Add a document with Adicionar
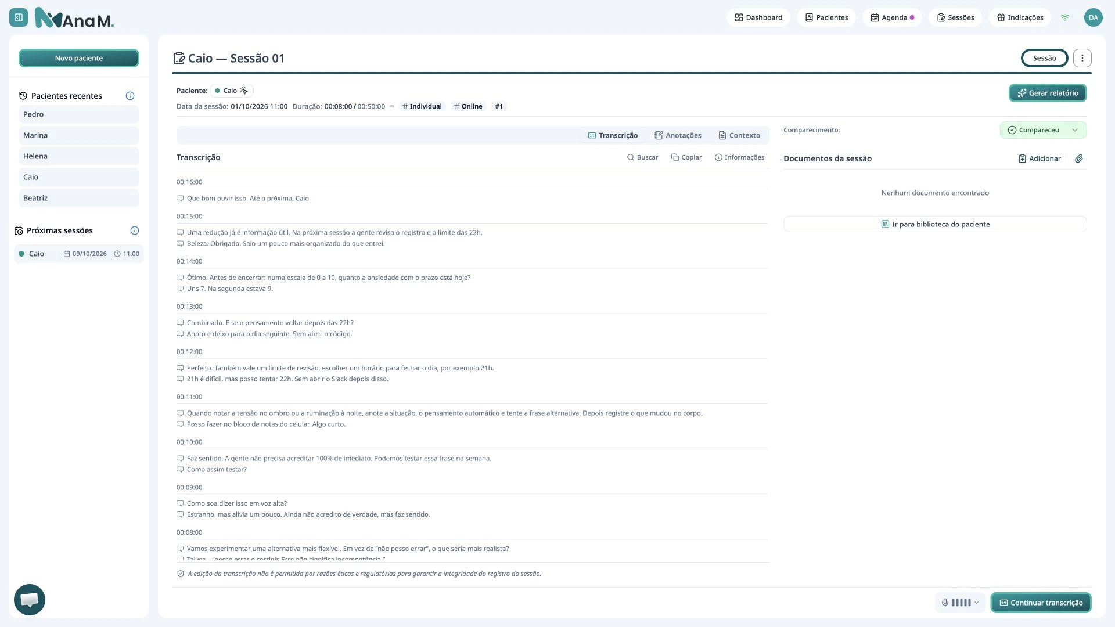 (1040, 158)
